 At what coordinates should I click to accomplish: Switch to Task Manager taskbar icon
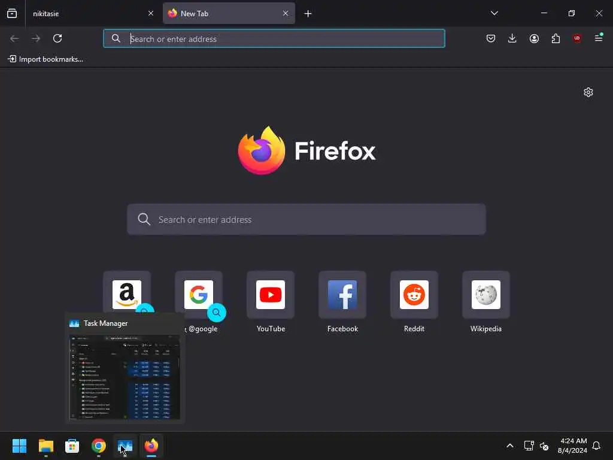125,446
